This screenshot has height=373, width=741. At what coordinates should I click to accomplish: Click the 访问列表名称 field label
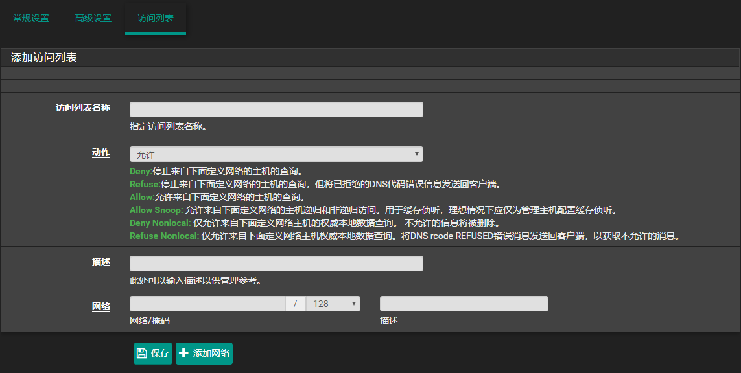tap(83, 107)
